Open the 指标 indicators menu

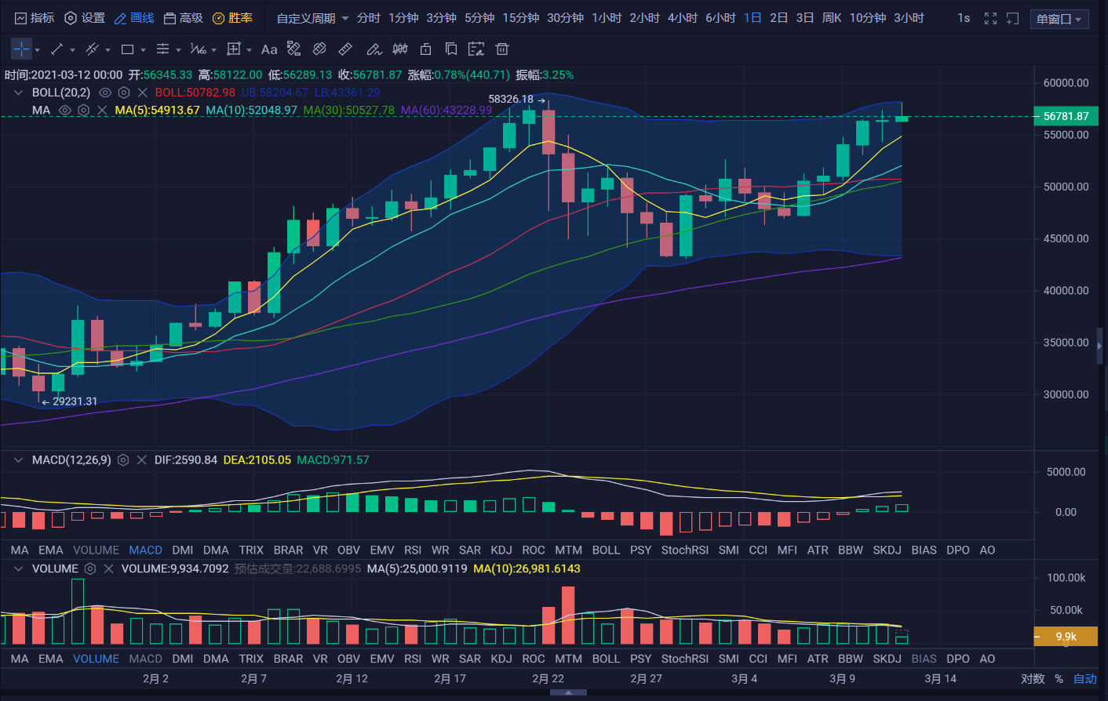pos(35,18)
